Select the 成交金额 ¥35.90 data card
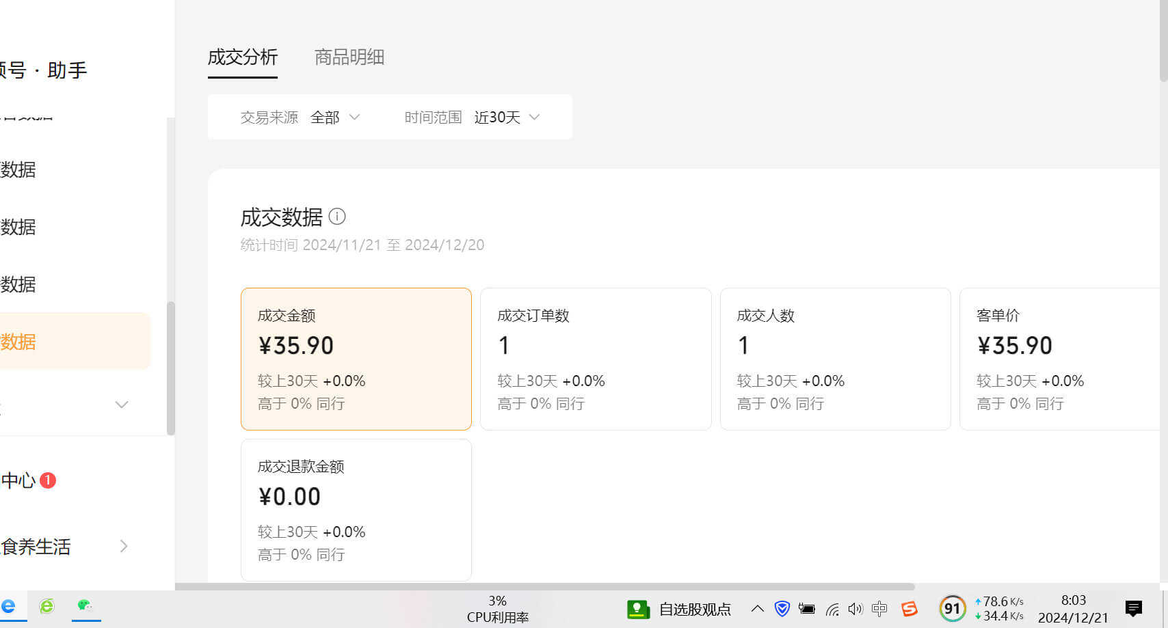Viewport: 1168px width, 628px height. click(x=356, y=359)
